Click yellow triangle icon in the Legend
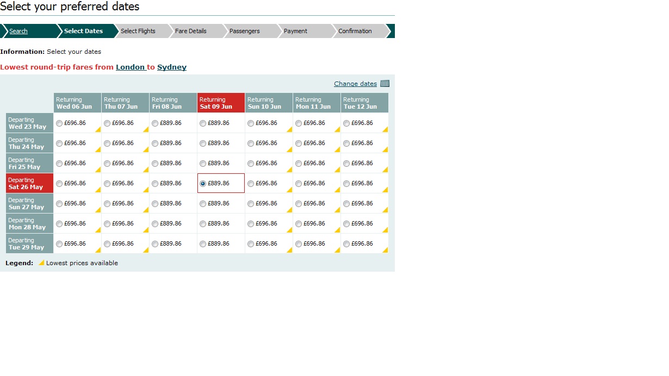The width and height of the screenshot is (669, 376). click(41, 262)
